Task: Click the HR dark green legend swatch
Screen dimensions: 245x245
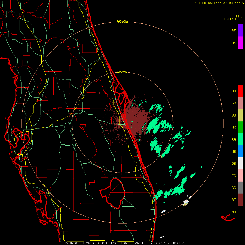Action: click(240, 127)
